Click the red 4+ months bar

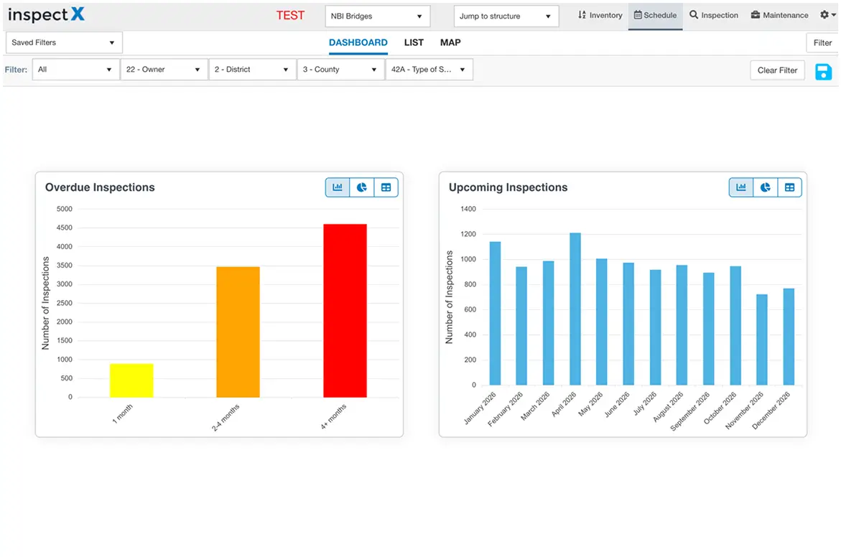click(343, 309)
